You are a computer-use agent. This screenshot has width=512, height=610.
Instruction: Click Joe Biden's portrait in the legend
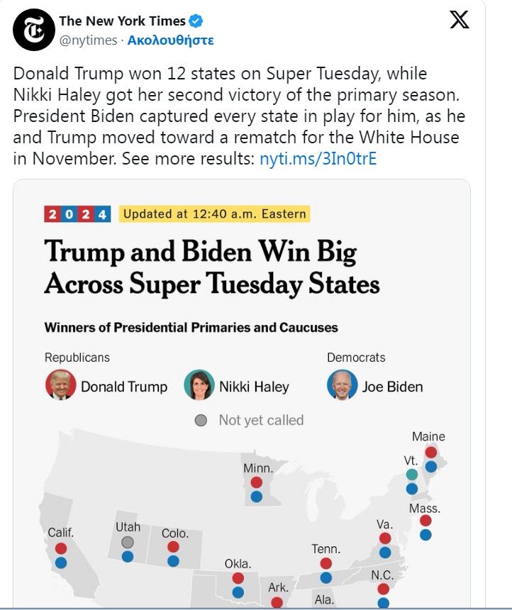(x=343, y=384)
